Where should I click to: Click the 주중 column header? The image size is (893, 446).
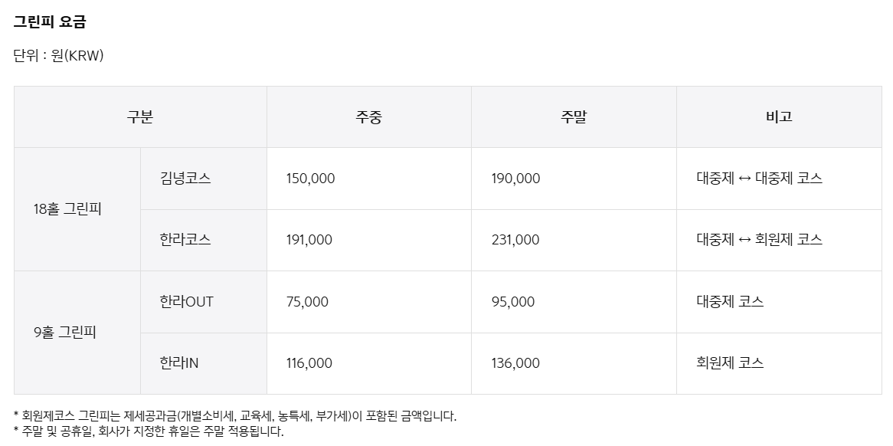point(369,116)
